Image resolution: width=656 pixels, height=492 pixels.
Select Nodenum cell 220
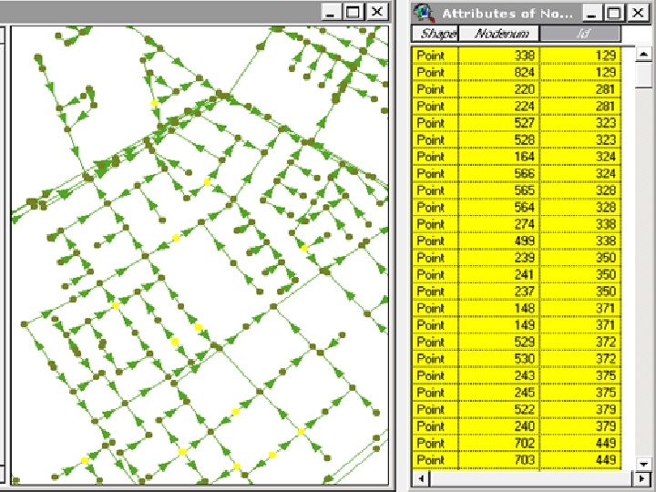click(x=499, y=88)
